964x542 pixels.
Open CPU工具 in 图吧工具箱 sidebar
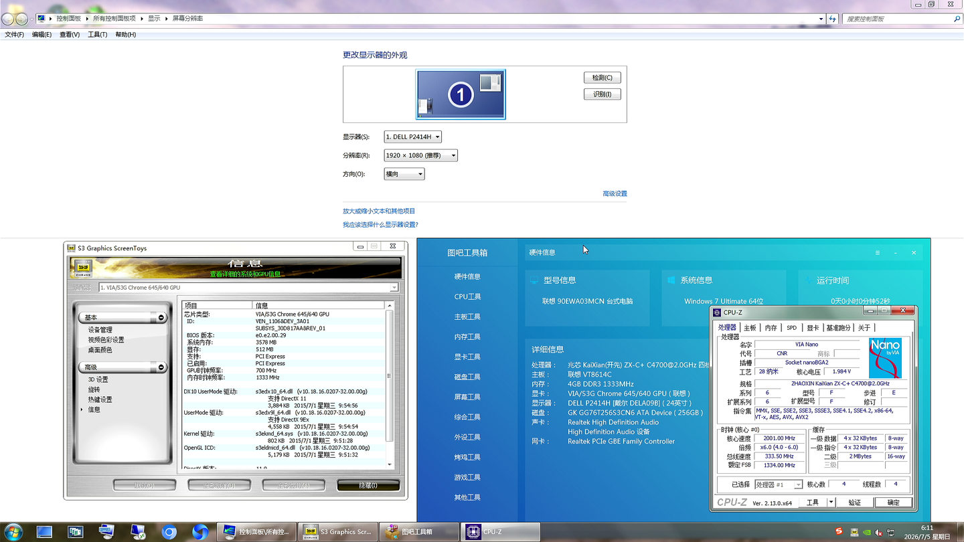point(467,296)
